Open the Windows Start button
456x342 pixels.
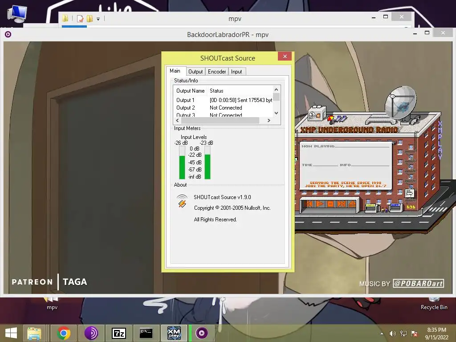(x=11, y=333)
